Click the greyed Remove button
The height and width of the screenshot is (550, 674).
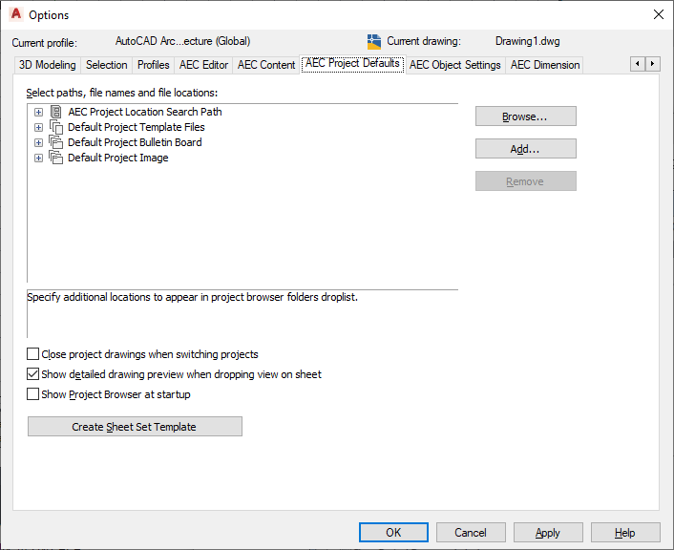[x=526, y=181]
